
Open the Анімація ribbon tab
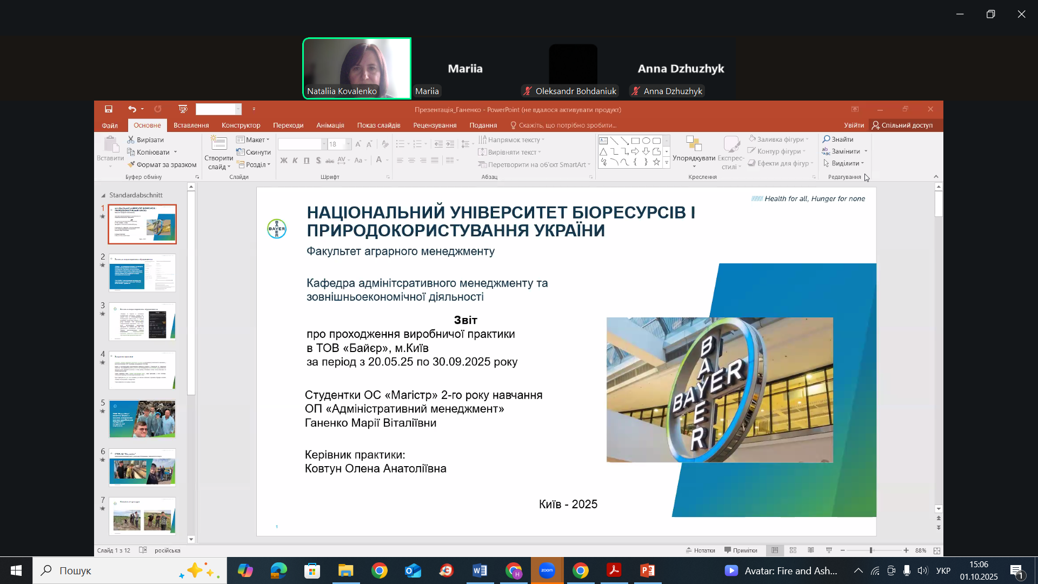(330, 125)
